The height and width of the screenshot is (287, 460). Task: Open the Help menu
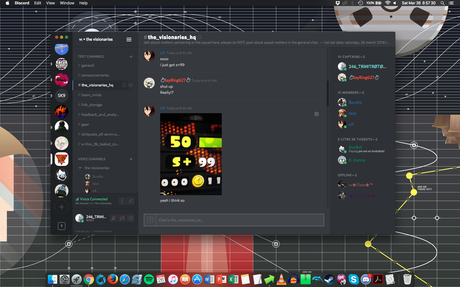[x=83, y=3]
